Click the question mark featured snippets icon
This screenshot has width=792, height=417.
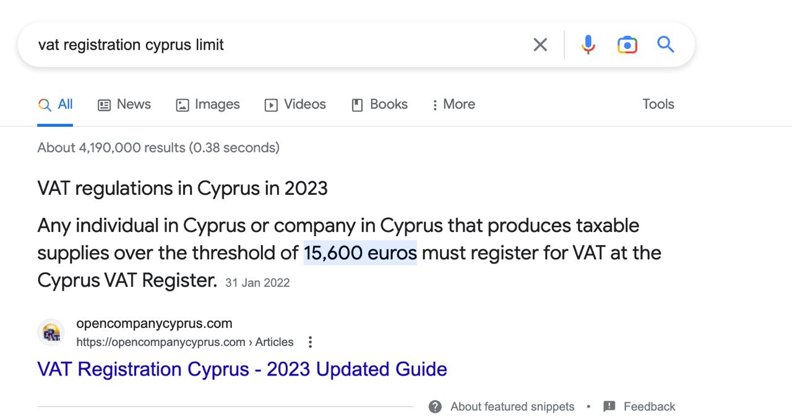click(435, 406)
